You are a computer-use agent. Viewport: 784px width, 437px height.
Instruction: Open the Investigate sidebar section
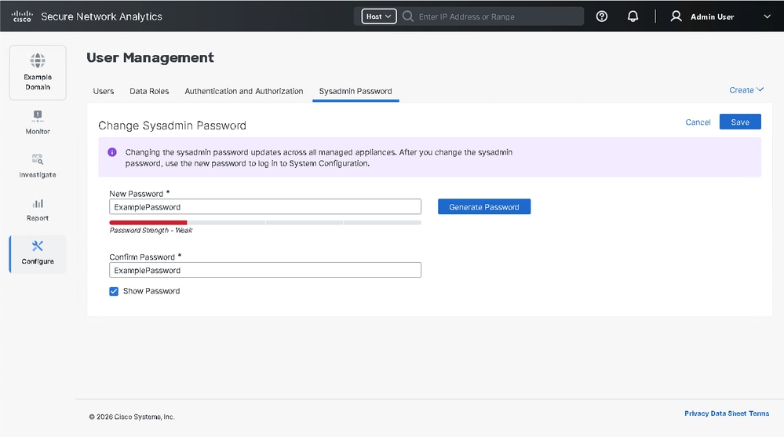coord(38,166)
